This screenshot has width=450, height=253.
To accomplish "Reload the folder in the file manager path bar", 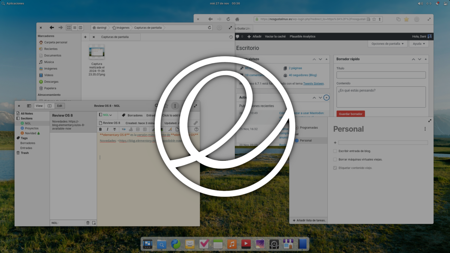I will [x=210, y=28].
